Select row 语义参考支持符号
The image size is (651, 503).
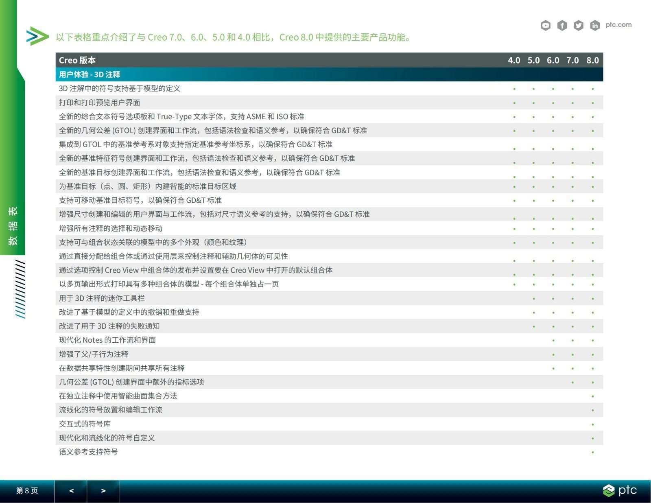pos(329,452)
